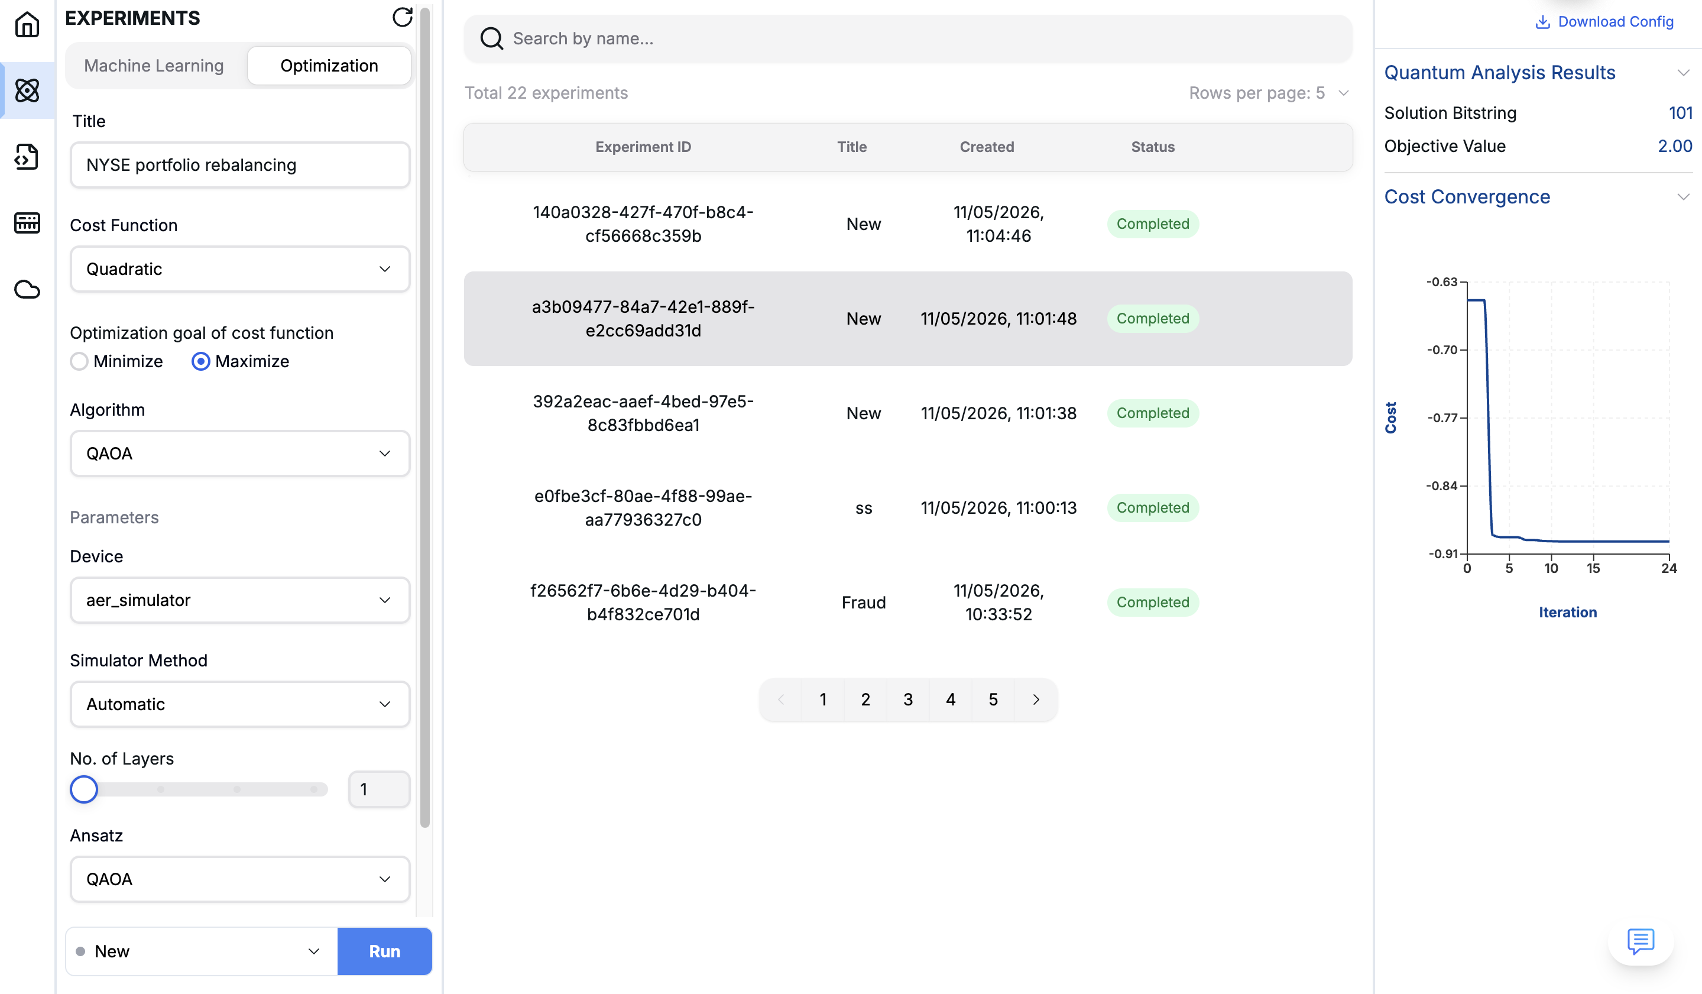Open the Device aer_simulator dropdown
The image size is (1702, 994).
(240, 600)
